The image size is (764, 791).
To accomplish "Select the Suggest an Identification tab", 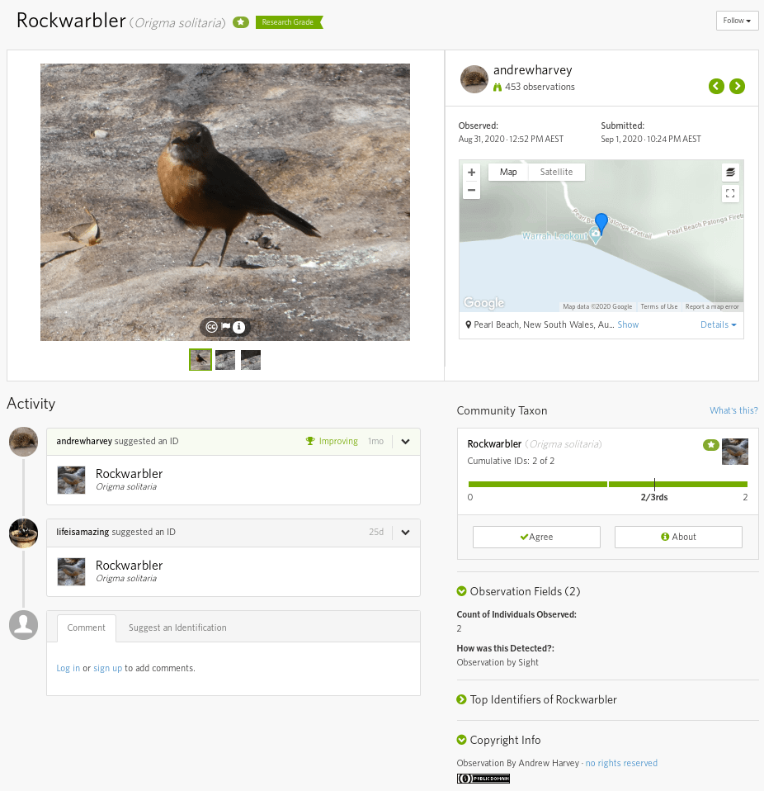I will 177,628.
